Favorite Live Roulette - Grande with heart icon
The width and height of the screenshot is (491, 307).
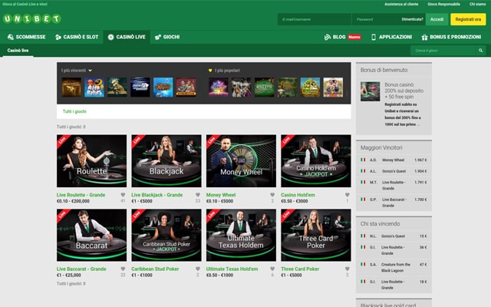[123, 195]
